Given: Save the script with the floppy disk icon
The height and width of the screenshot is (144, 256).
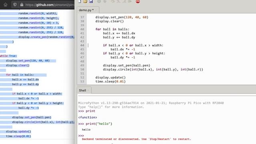Looking at the screenshot, I should pos(91,2).
